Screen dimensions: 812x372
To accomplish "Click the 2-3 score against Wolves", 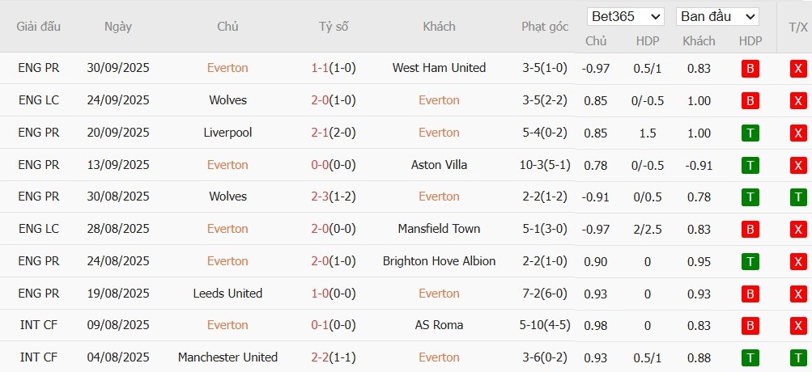I will pyautogui.click(x=320, y=197).
